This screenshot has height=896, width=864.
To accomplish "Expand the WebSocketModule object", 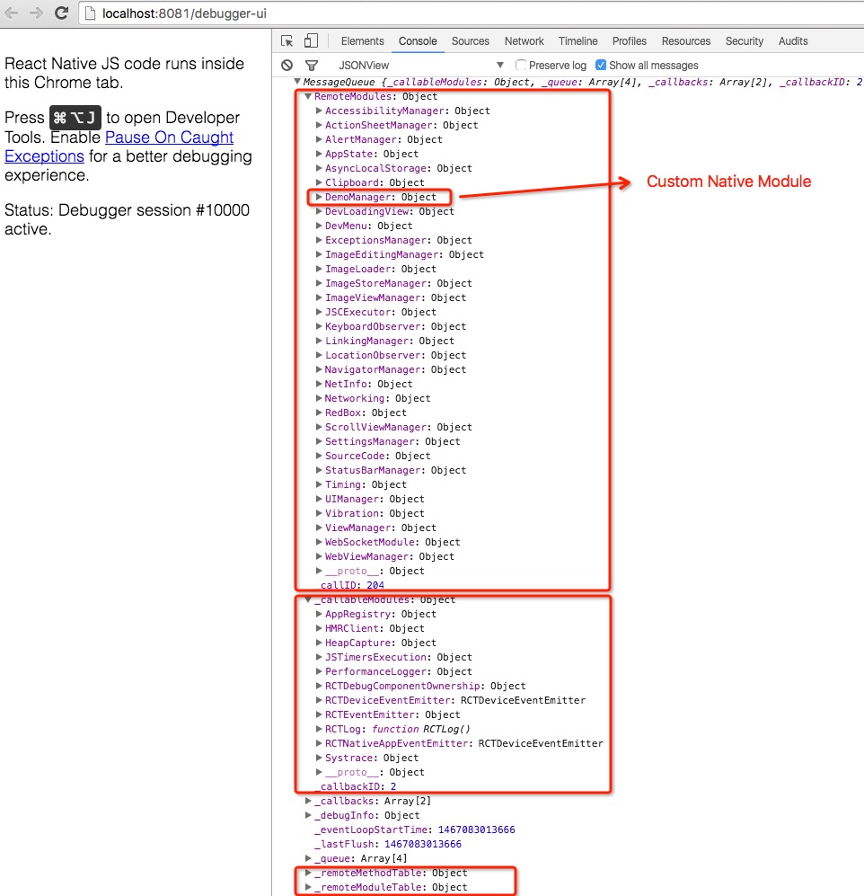I will 319,542.
